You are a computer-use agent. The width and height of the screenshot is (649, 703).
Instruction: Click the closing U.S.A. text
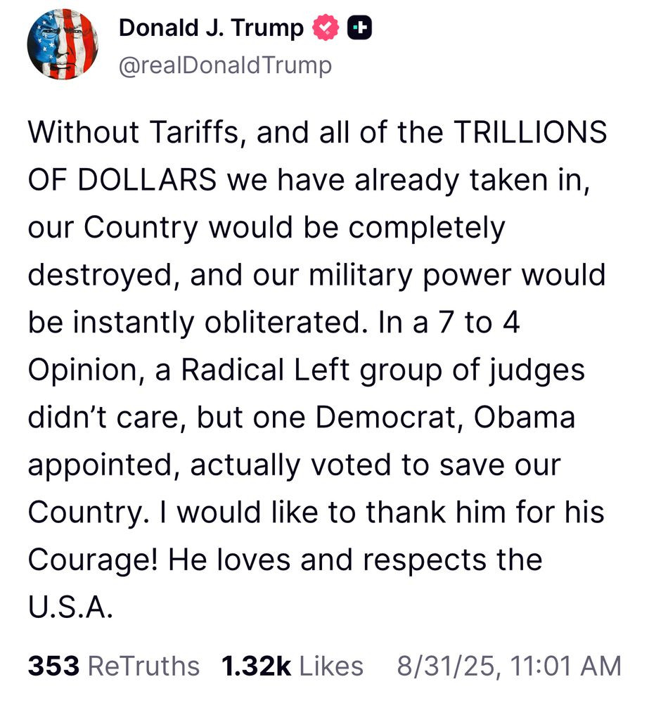click(x=70, y=607)
